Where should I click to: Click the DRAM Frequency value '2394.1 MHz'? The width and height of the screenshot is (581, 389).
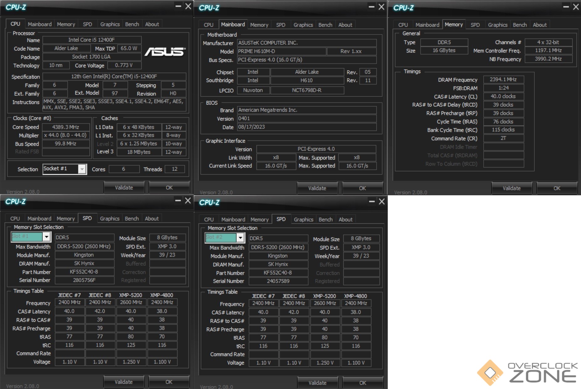504,79
